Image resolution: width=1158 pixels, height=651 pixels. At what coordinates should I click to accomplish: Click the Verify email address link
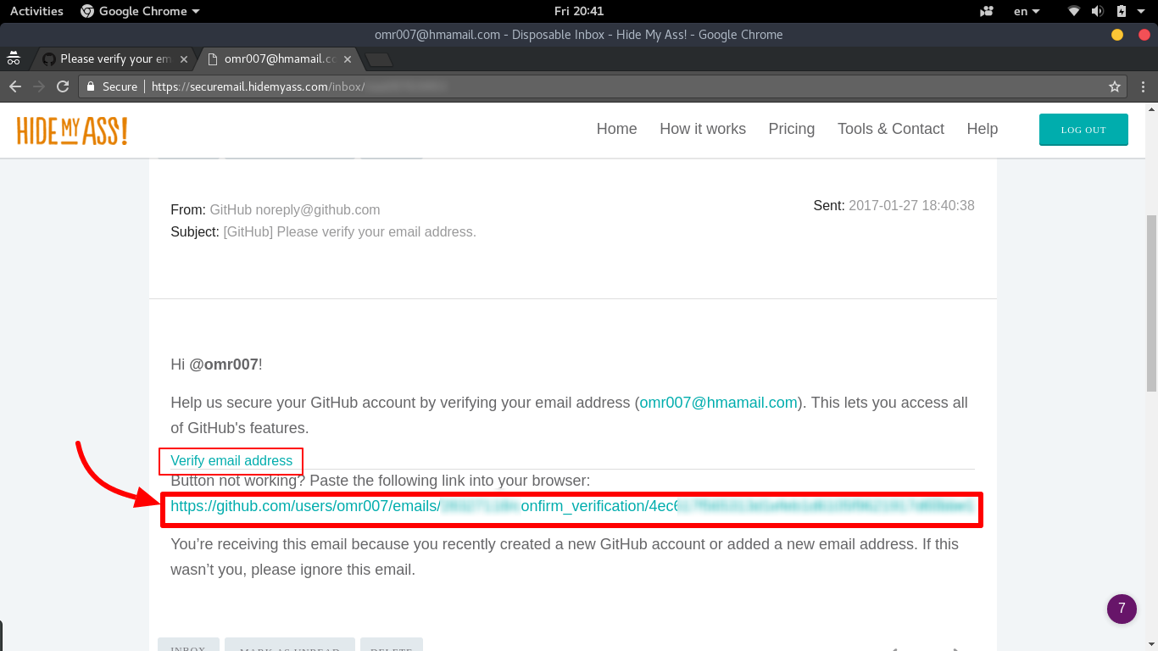click(231, 461)
